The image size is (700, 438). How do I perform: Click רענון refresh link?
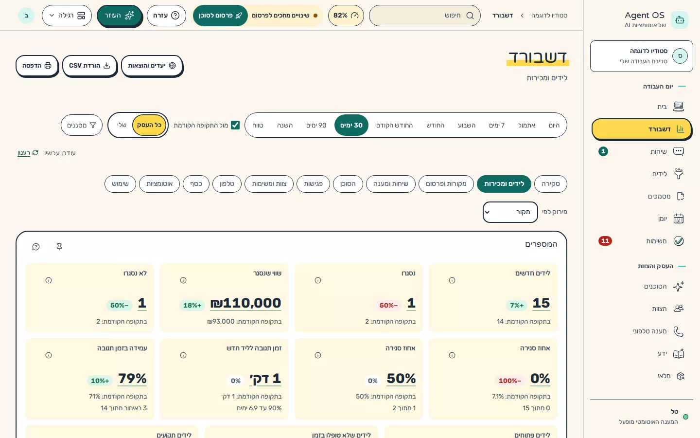[28, 153]
